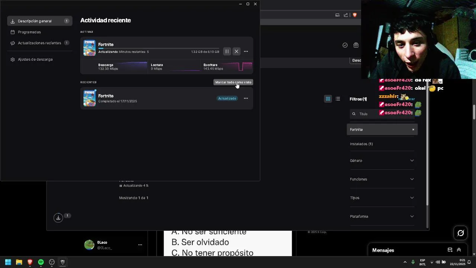The width and height of the screenshot is (476, 268).
Task: Click the Actualizando 4 % status text in the library
Action: [136, 185]
